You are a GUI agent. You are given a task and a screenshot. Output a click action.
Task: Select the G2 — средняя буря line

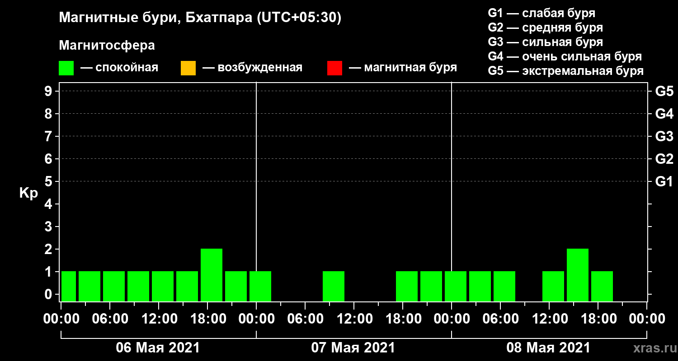point(545,28)
